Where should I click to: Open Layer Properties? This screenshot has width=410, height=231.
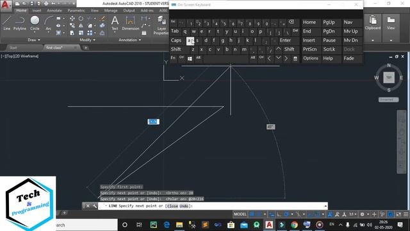point(161,25)
